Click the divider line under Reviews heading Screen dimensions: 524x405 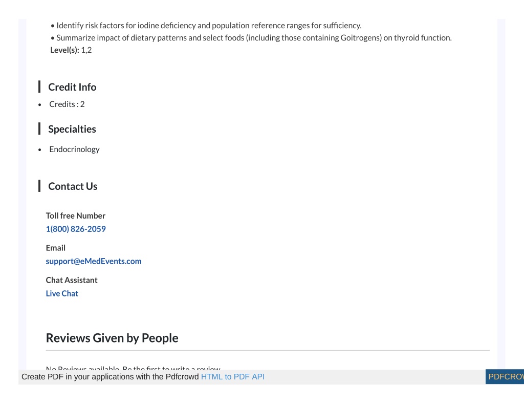(268, 351)
